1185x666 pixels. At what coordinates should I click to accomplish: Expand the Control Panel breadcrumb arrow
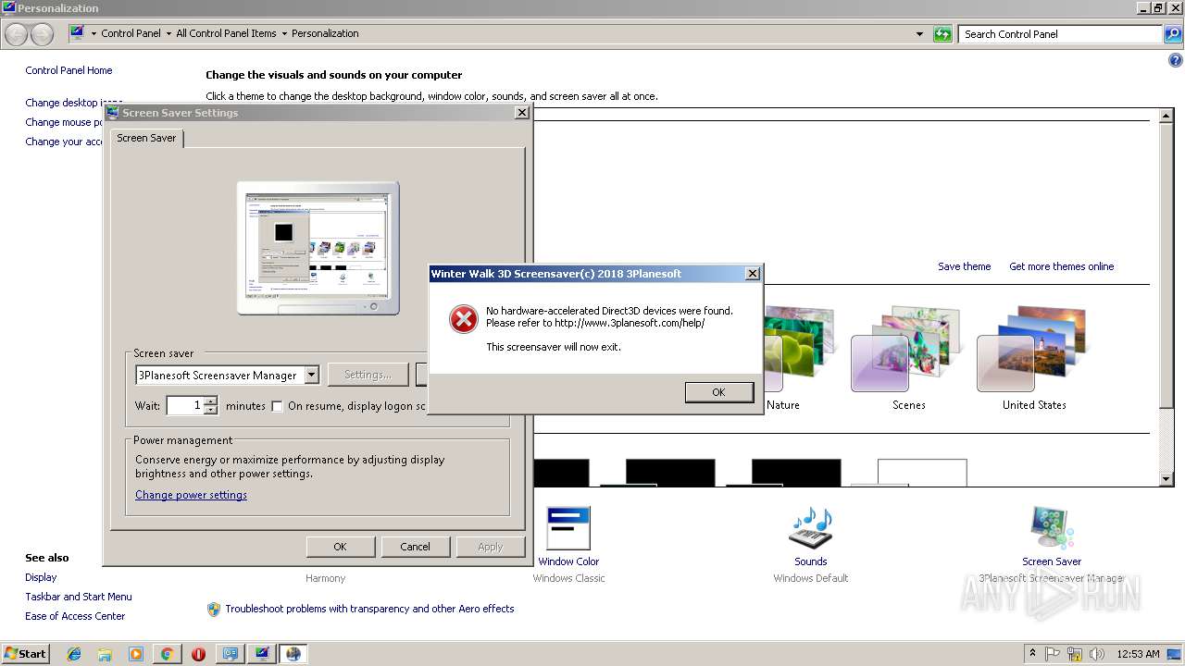pyautogui.click(x=168, y=34)
